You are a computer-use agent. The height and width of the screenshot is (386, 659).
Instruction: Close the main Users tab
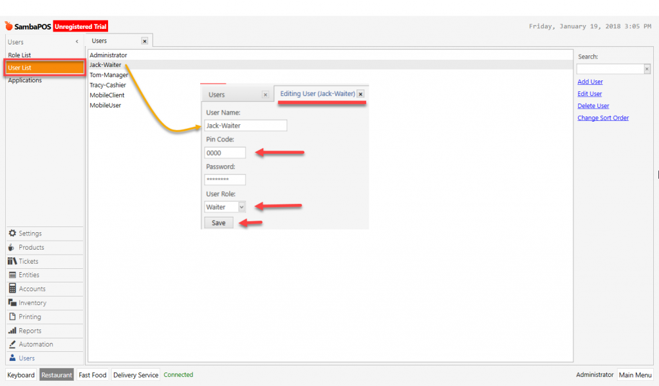click(145, 41)
